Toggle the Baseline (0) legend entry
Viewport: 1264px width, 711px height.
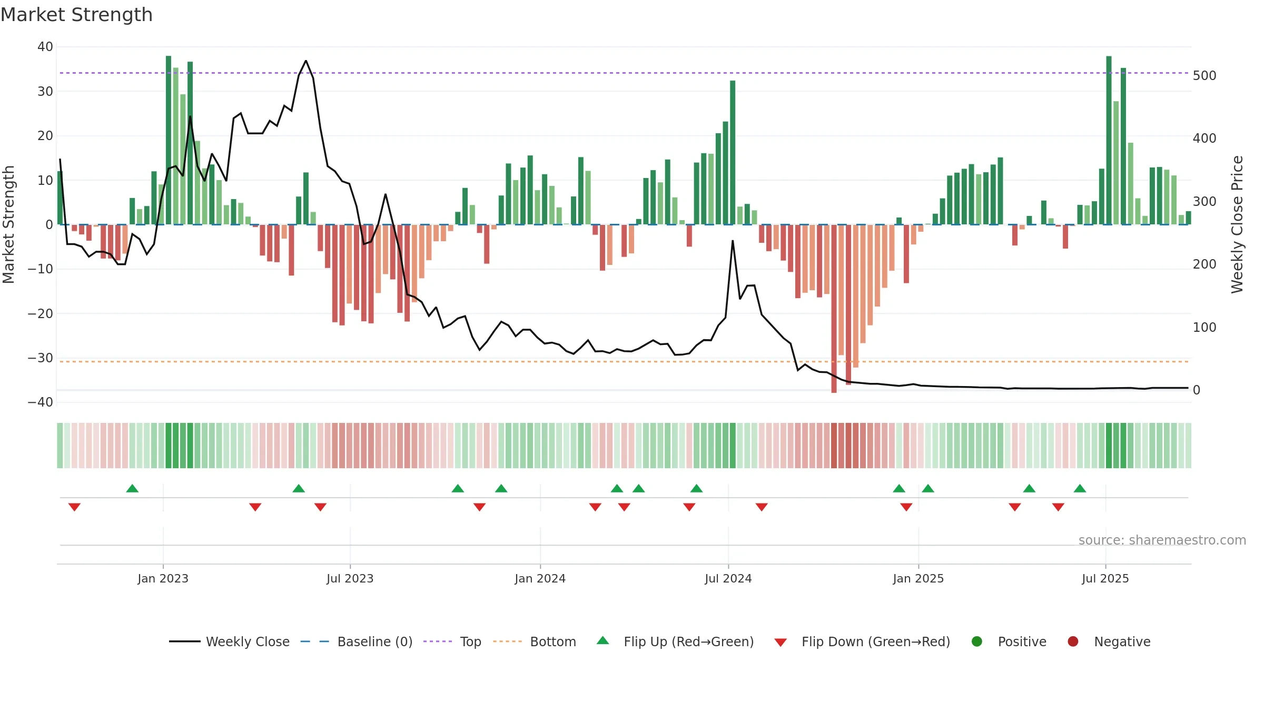(357, 641)
